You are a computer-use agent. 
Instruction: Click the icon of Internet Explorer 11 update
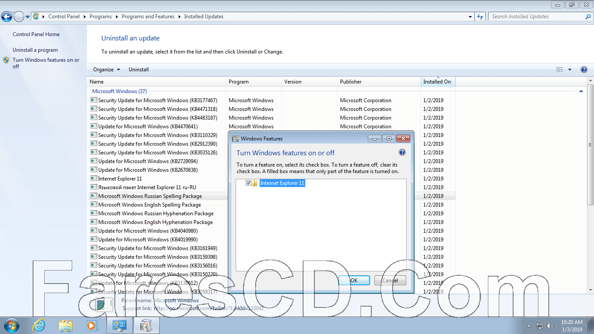[x=93, y=178]
